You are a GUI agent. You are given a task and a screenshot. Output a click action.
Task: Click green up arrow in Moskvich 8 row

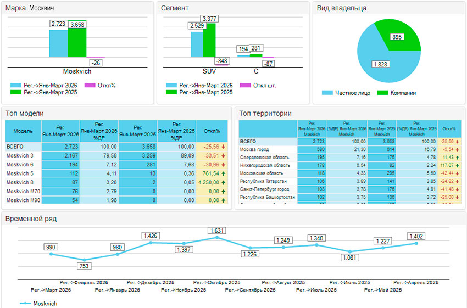(224, 182)
